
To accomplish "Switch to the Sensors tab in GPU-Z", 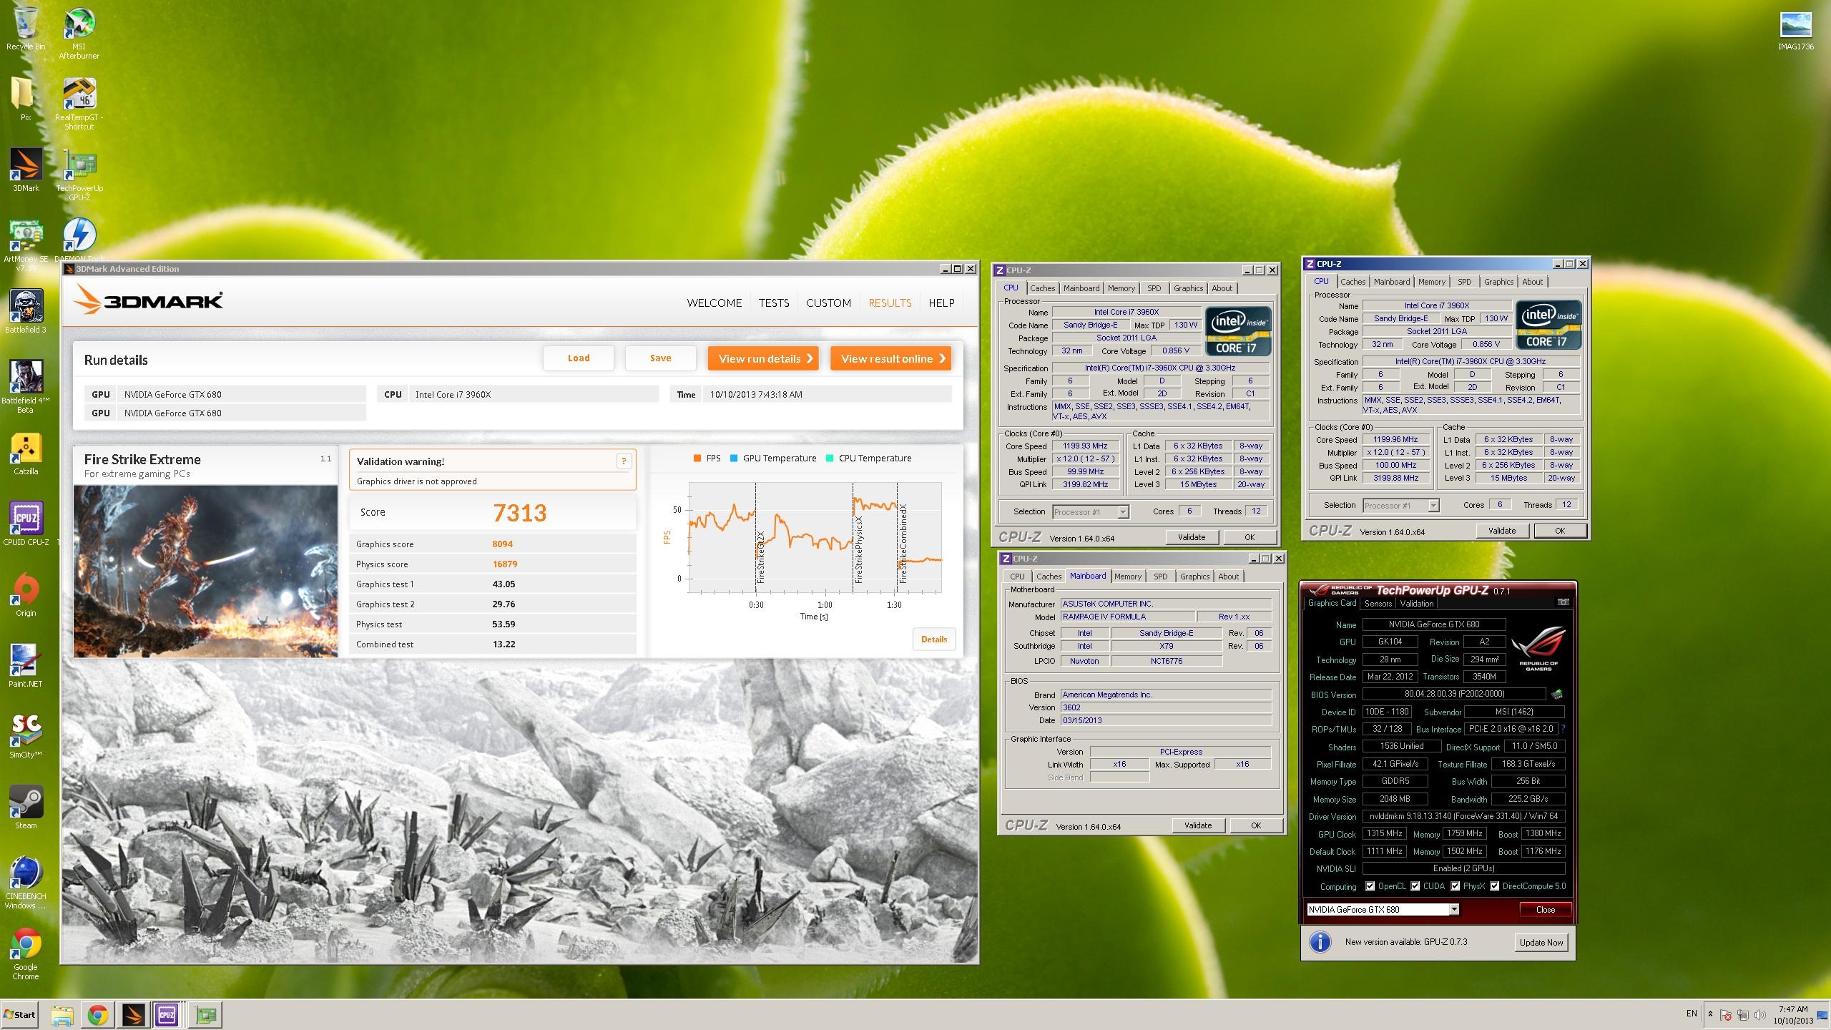I will (x=1378, y=604).
